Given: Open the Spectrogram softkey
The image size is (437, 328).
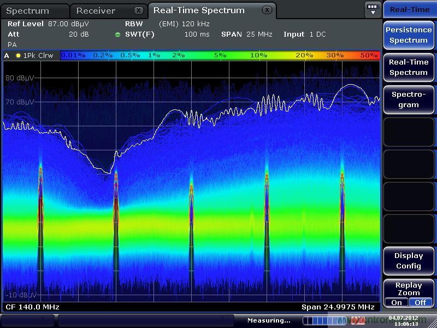Looking at the screenshot, I should point(409,99).
